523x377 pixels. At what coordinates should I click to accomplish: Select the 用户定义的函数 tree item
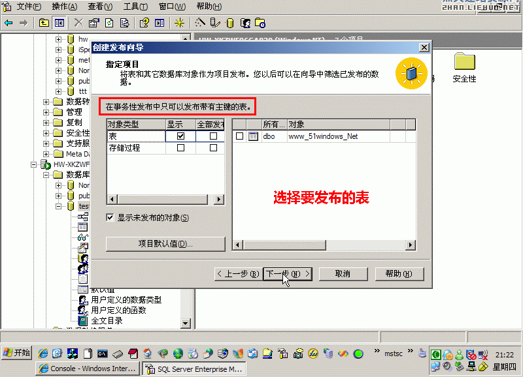pyautogui.click(x=118, y=310)
